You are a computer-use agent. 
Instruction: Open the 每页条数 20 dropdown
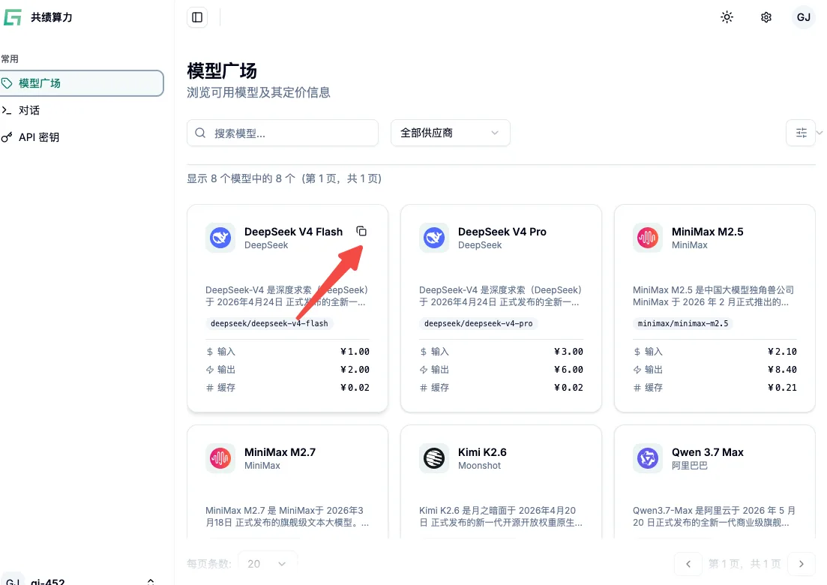(268, 564)
